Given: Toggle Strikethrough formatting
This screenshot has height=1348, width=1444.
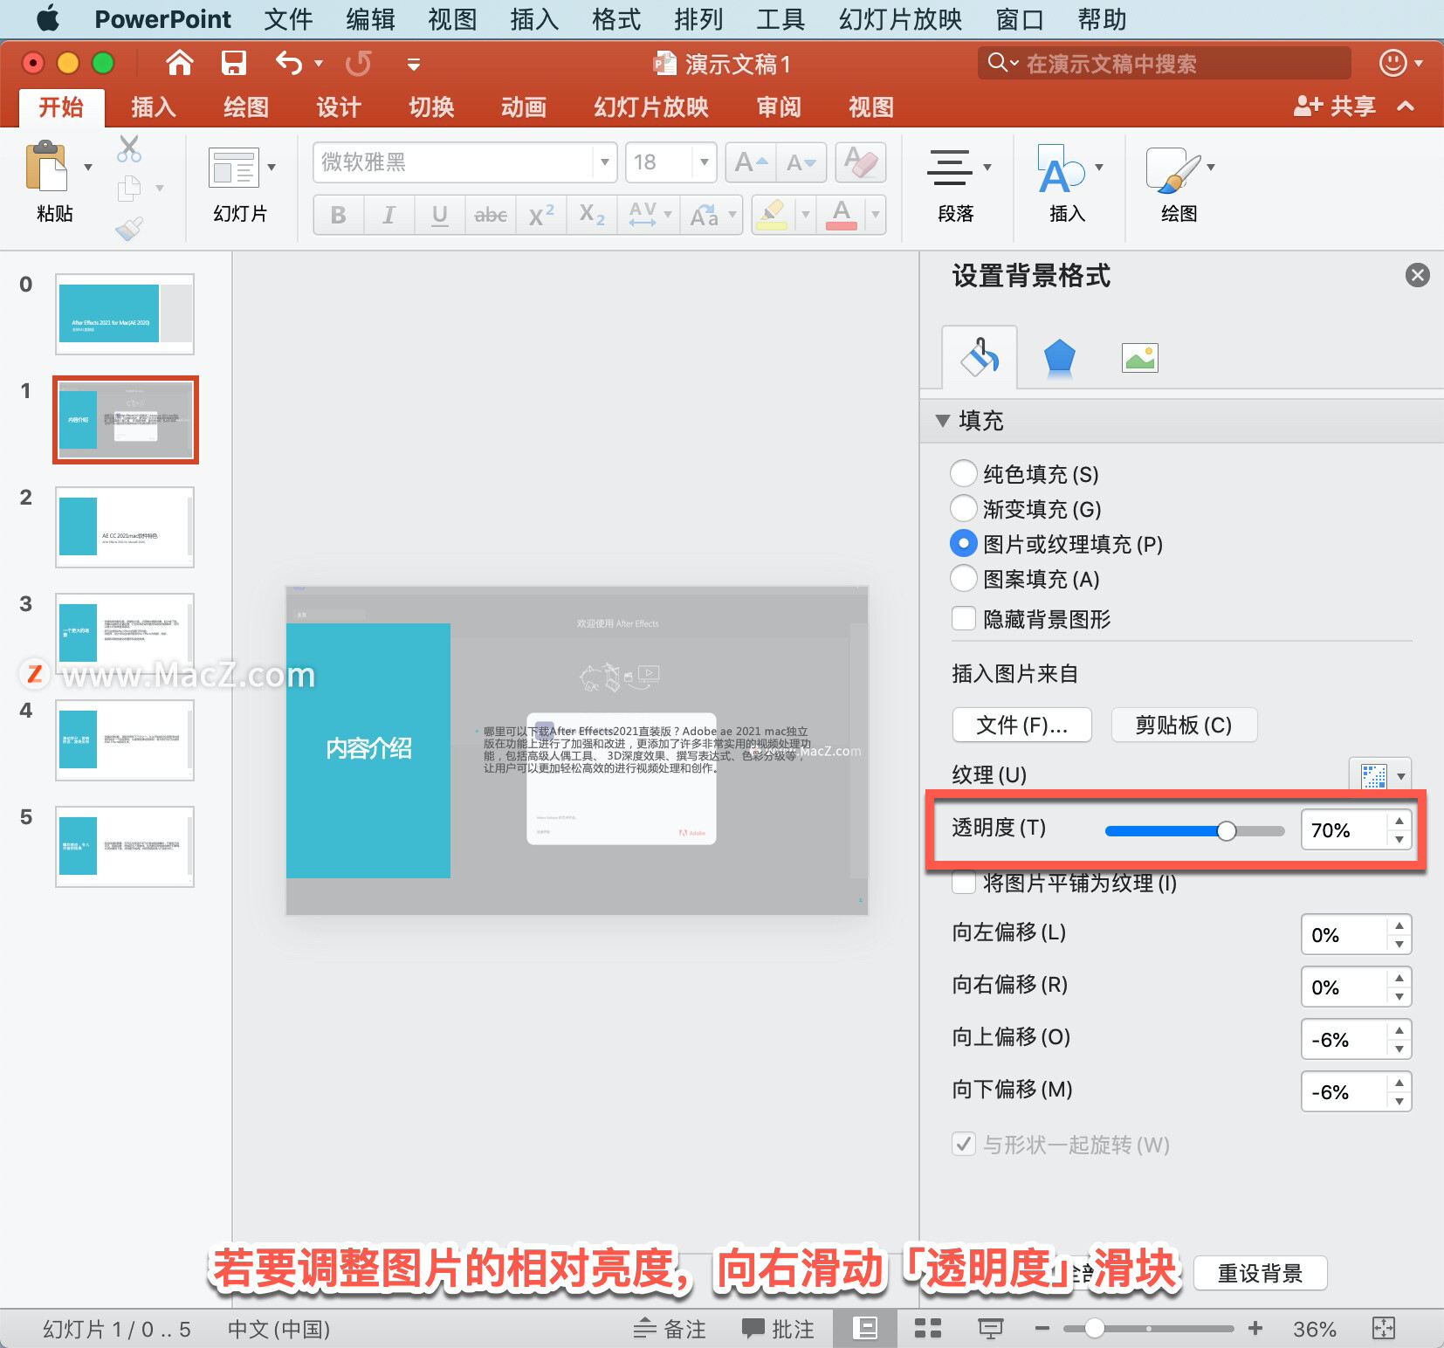Looking at the screenshot, I should tap(490, 215).
